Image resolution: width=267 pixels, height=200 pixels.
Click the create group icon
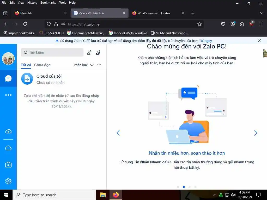coord(98,53)
